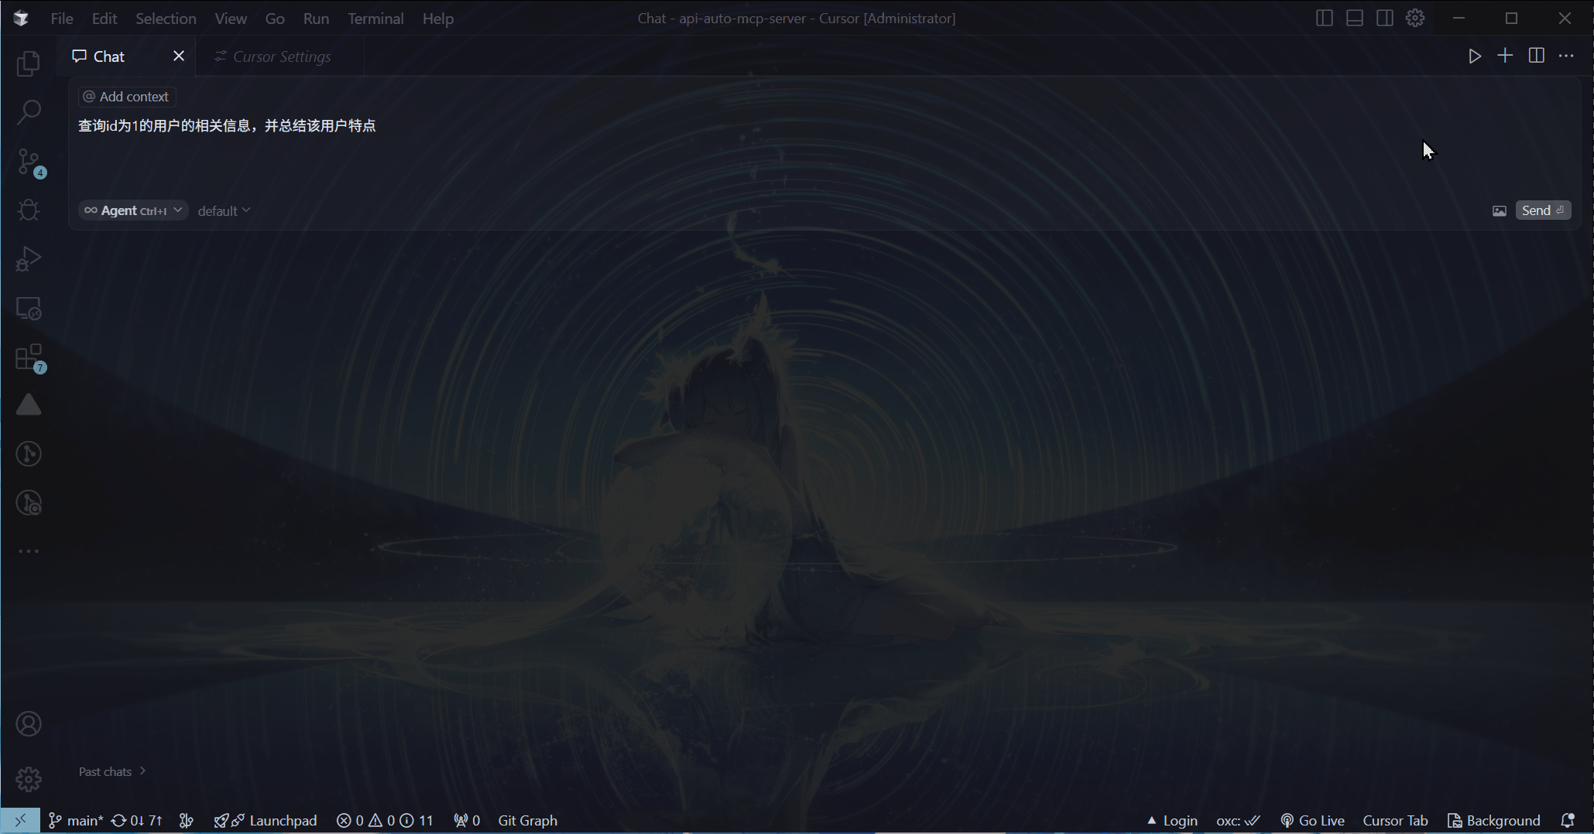
Task: Open the Explorer view in activity bar
Action: coord(29,63)
